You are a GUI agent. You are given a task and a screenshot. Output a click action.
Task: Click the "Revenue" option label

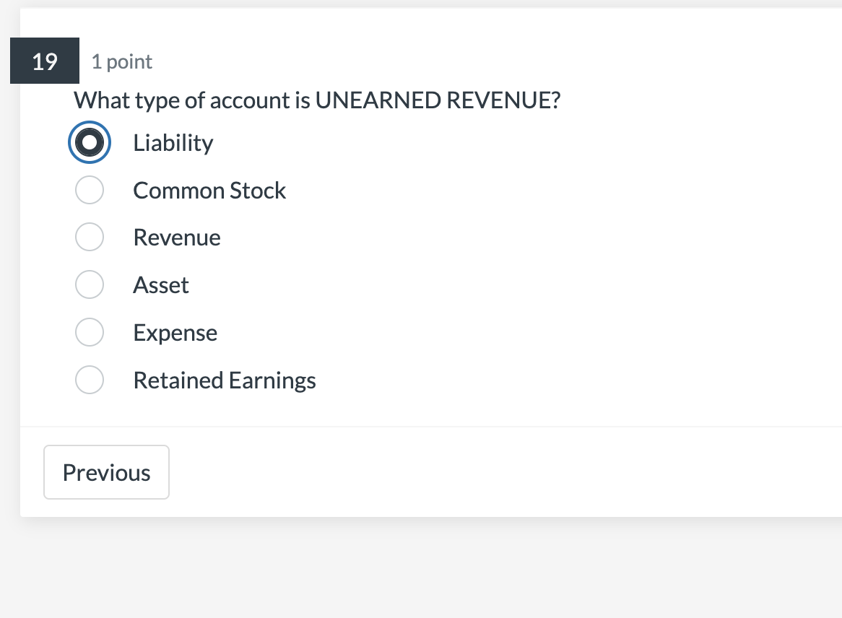(177, 237)
